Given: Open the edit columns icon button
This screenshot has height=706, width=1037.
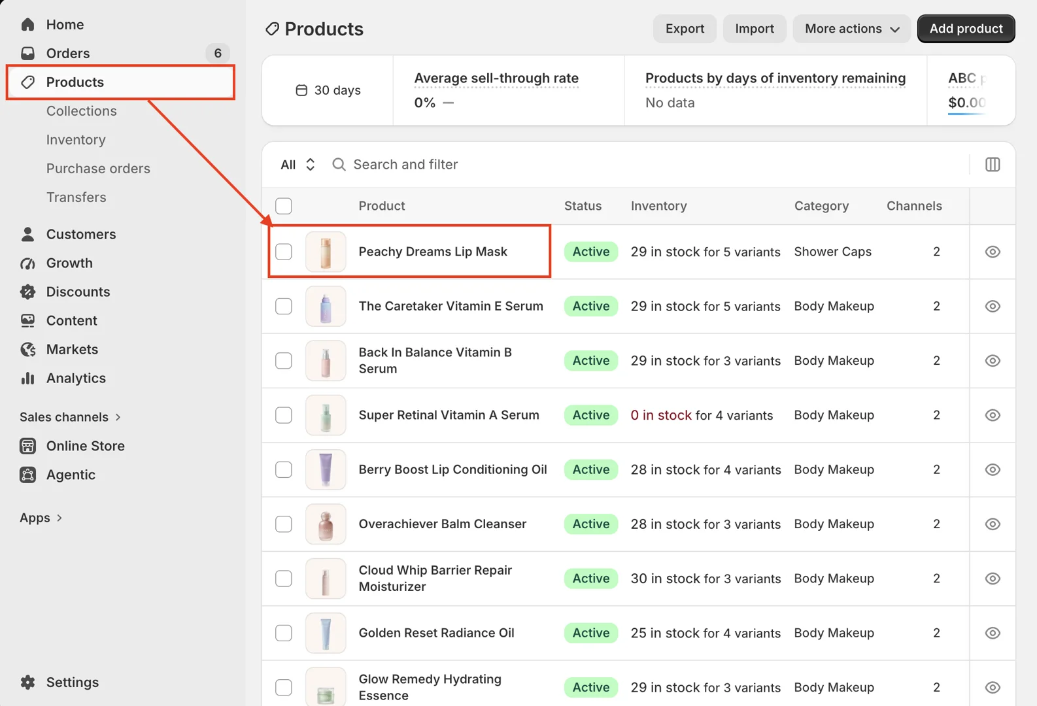Looking at the screenshot, I should pyautogui.click(x=993, y=164).
